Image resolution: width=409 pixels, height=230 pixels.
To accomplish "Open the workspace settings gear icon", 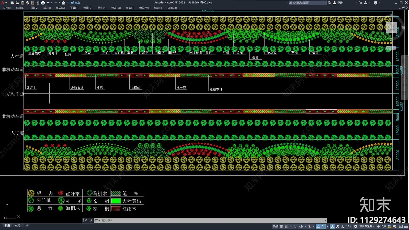I will coord(356,226).
